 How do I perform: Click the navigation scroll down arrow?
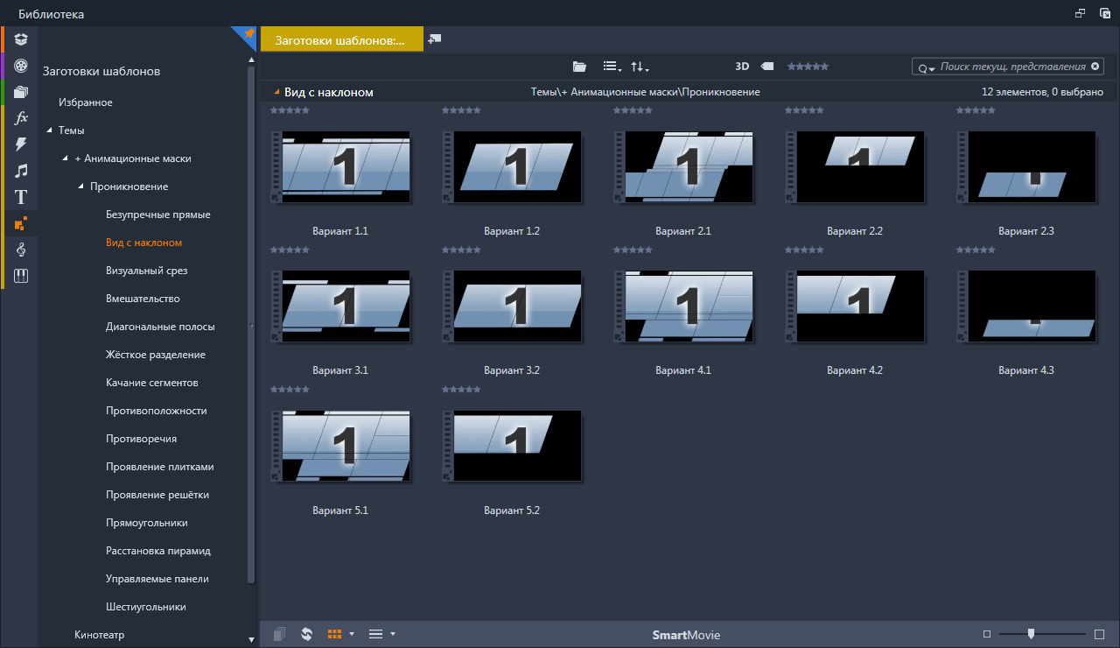tap(252, 640)
